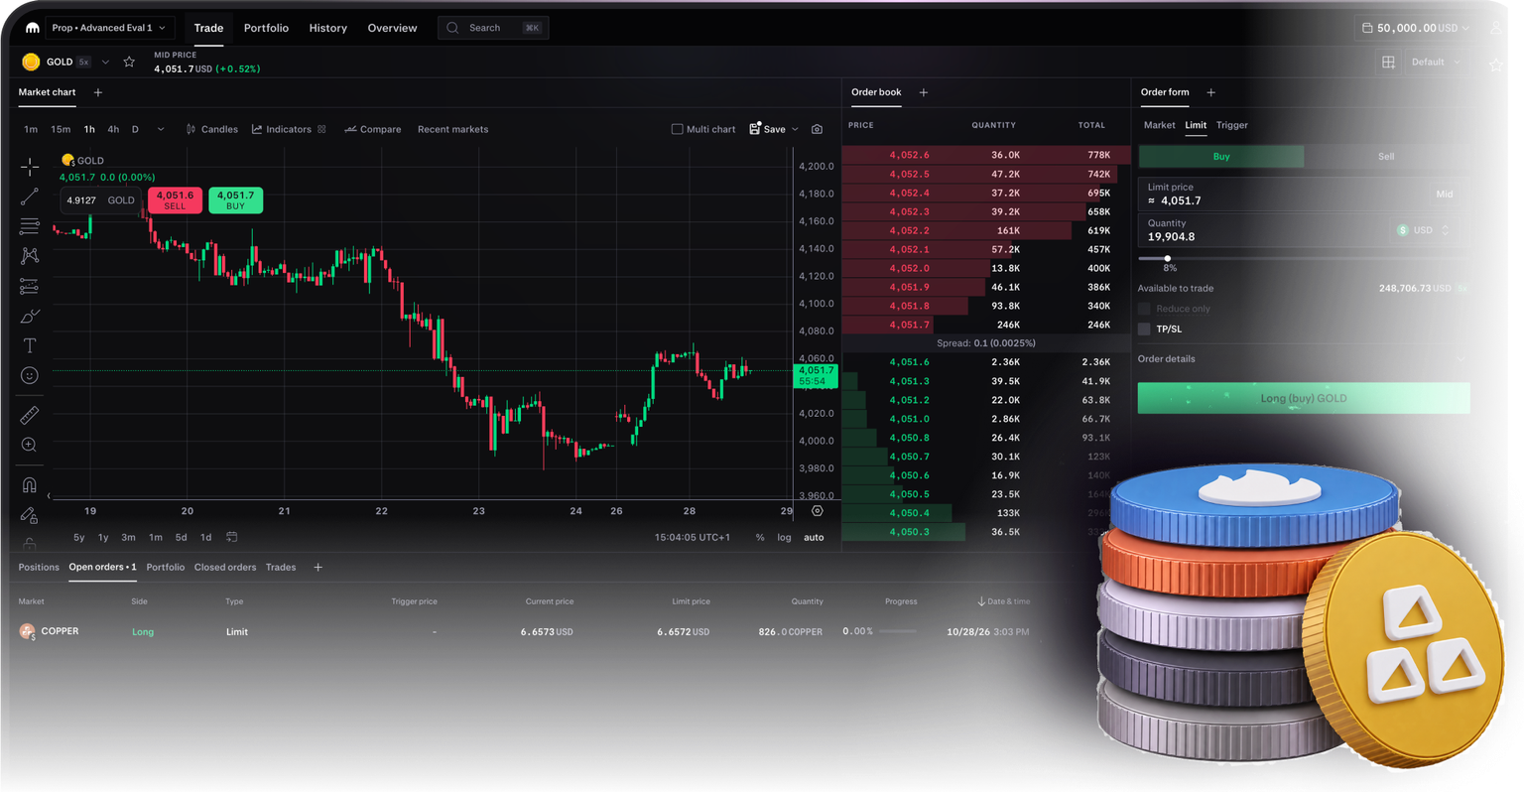Viewport: 1524px width, 792px height.
Task: Expand the Save menu arrow
Action: click(x=795, y=129)
